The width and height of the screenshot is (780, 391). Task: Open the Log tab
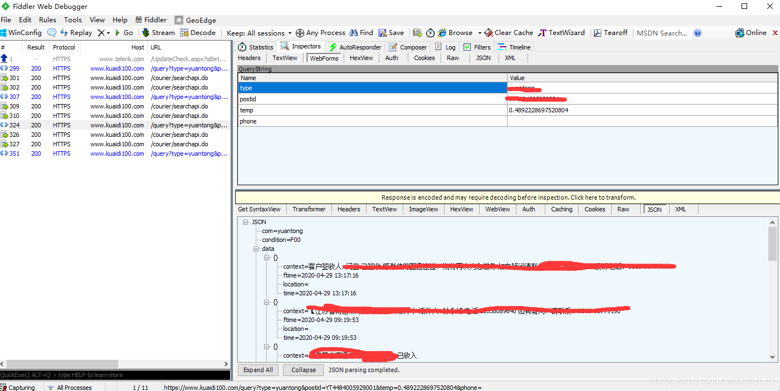446,47
